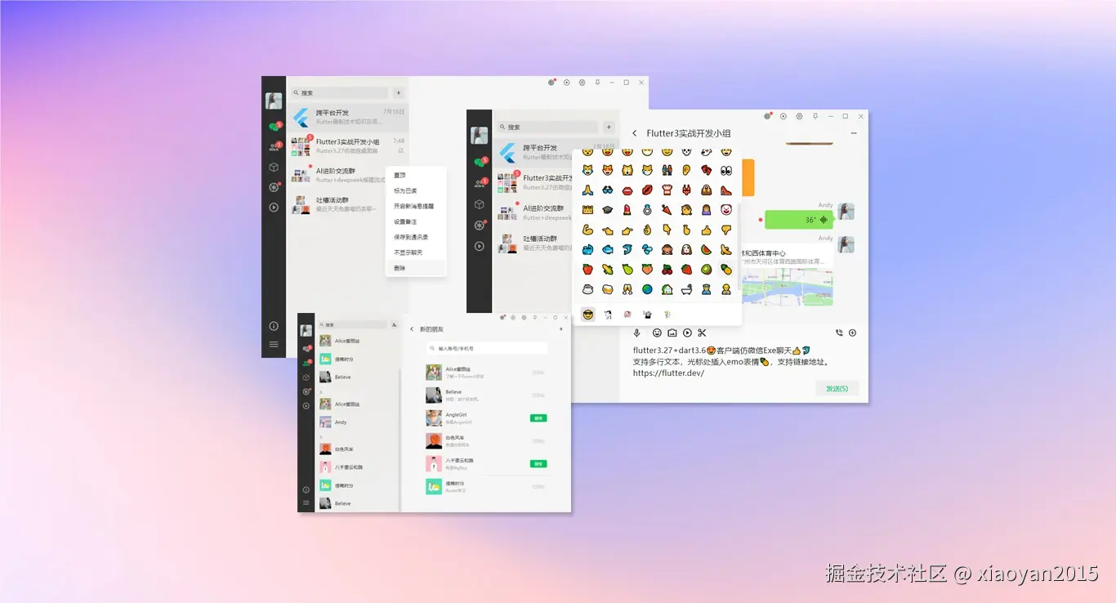This screenshot has width=1116, height=603.
Task: Click the back chevron in the group chat header
Action: tap(635, 132)
